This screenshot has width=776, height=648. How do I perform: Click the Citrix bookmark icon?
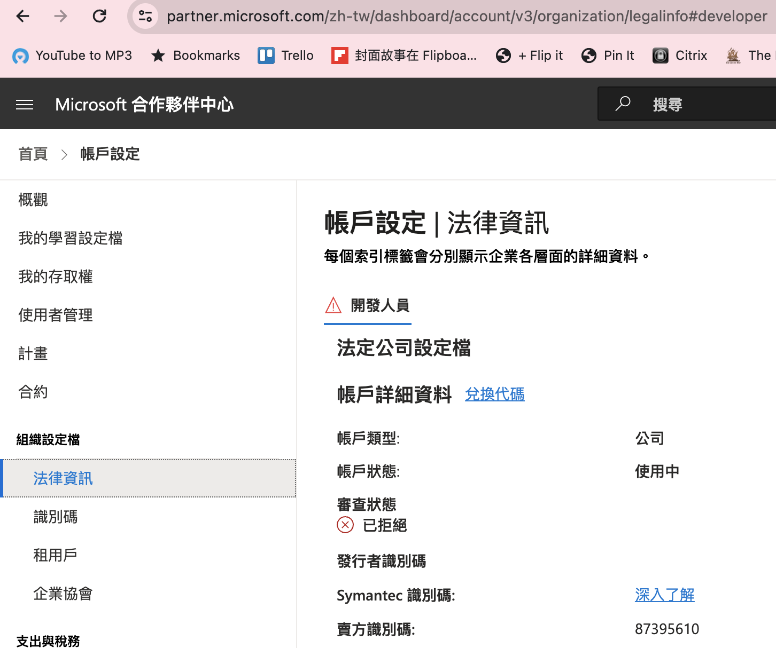pyautogui.click(x=661, y=56)
